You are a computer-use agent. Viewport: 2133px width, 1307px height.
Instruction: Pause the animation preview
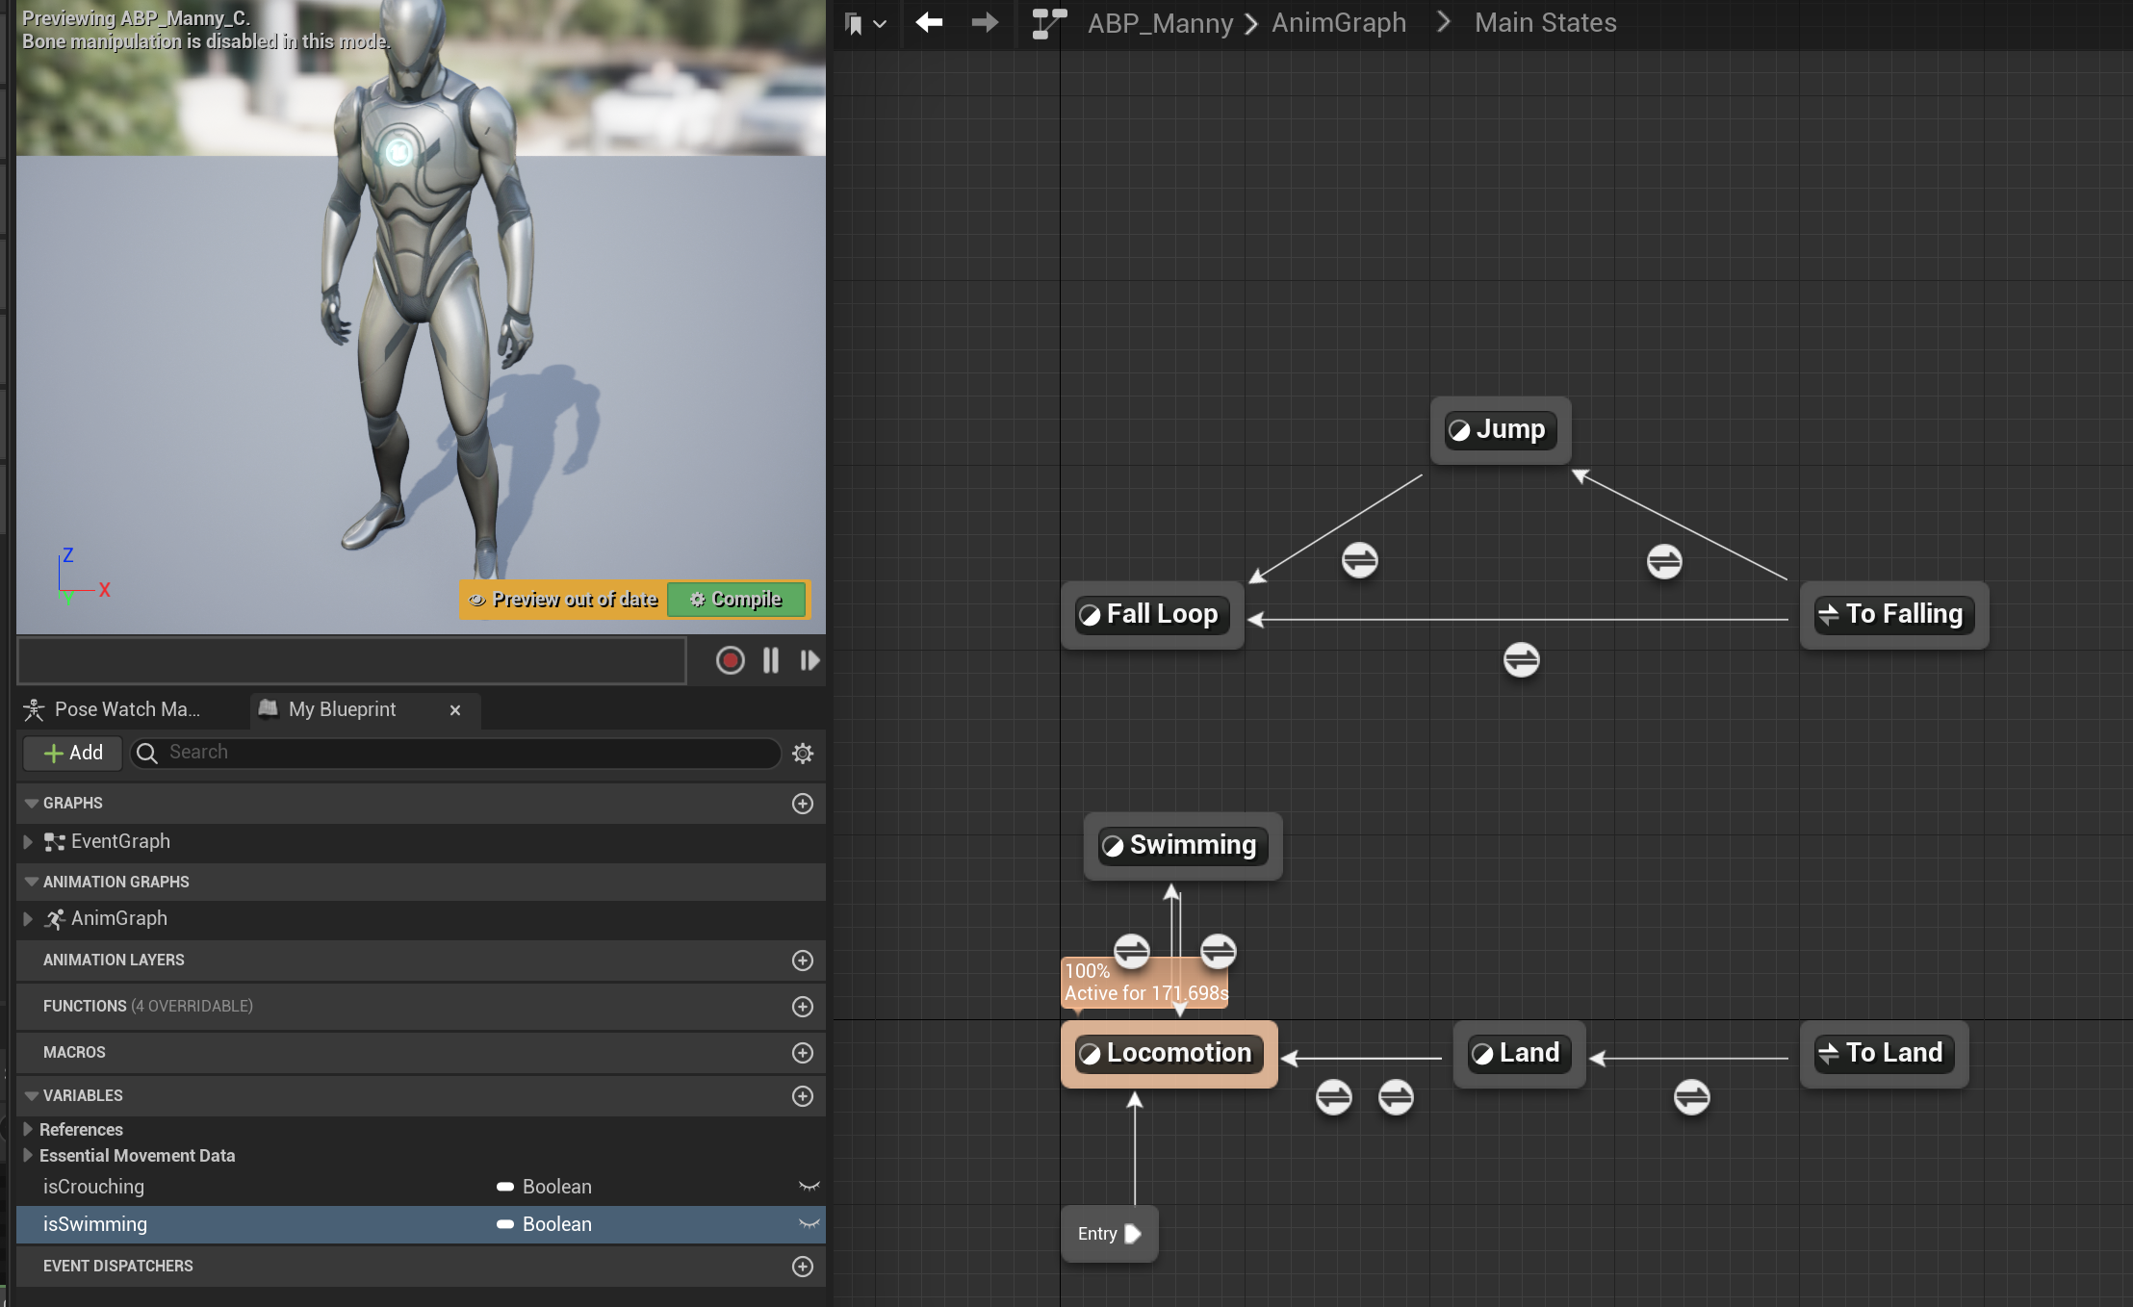pos(770,660)
